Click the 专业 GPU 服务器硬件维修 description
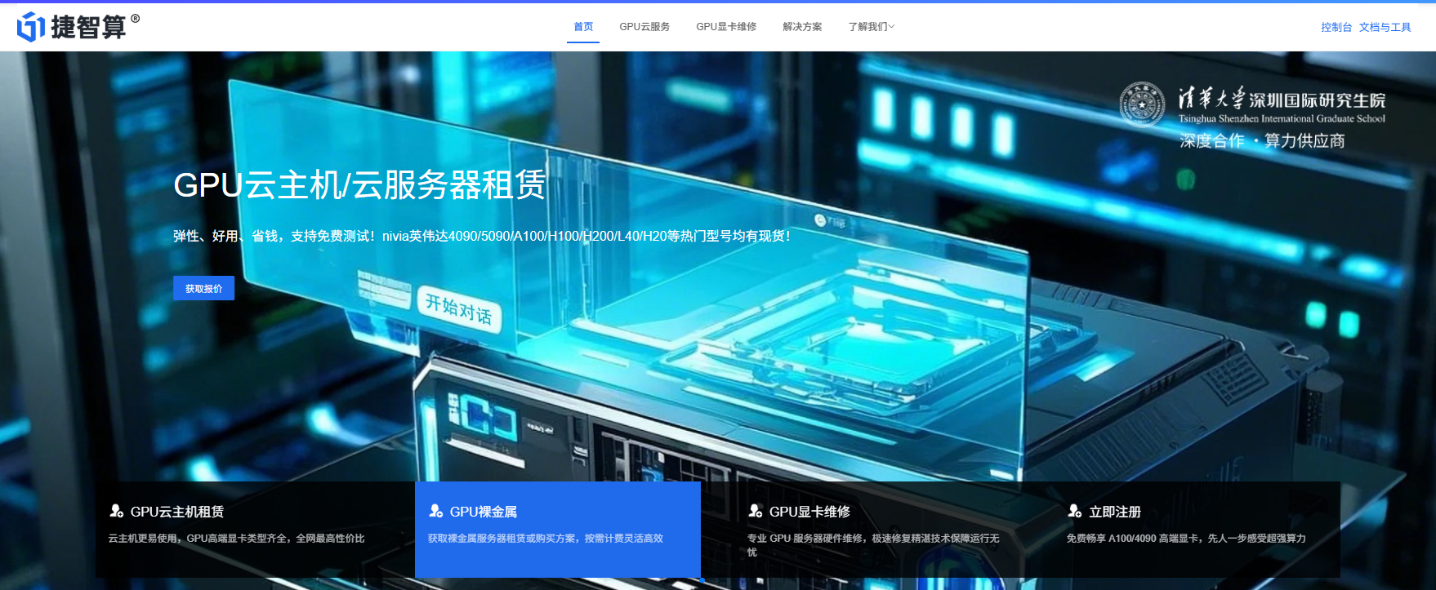The width and height of the screenshot is (1436, 590). [x=872, y=539]
